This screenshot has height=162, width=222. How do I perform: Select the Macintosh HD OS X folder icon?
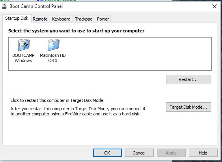click(53, 45)
